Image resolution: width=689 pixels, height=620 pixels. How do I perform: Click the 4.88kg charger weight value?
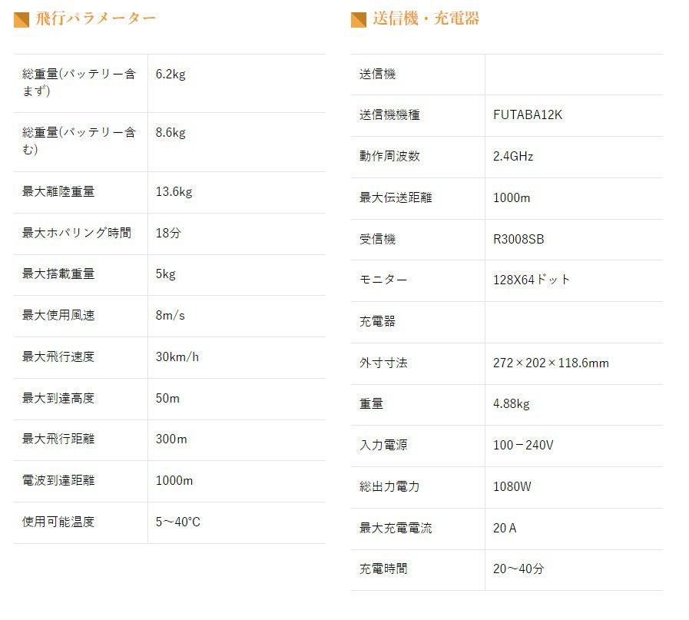tap(511, 403)
